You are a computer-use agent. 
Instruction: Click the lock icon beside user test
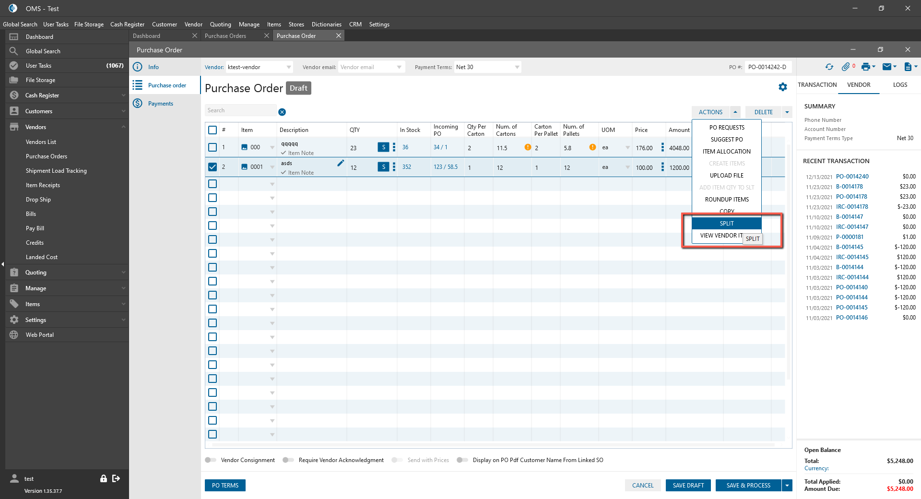pyautogui.click(x=103, y=478)
